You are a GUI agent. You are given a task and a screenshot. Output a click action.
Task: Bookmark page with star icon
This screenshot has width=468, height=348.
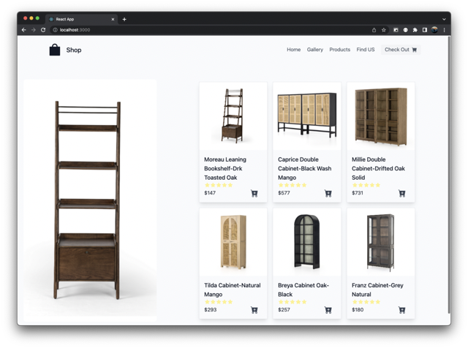pos(384,30)
